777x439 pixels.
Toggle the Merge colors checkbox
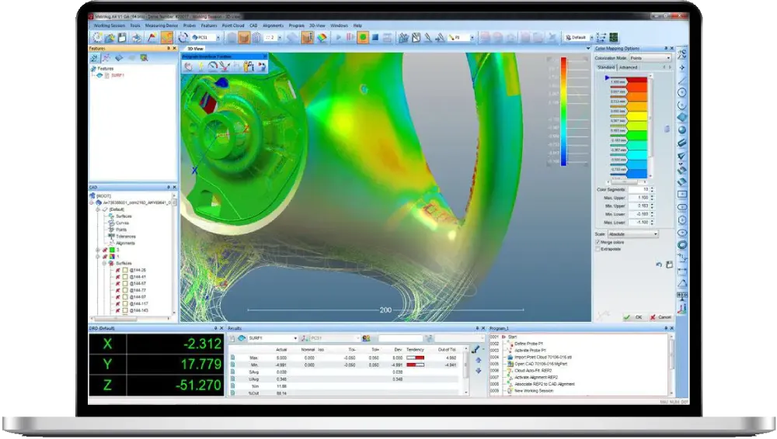(x=597, y=242)
